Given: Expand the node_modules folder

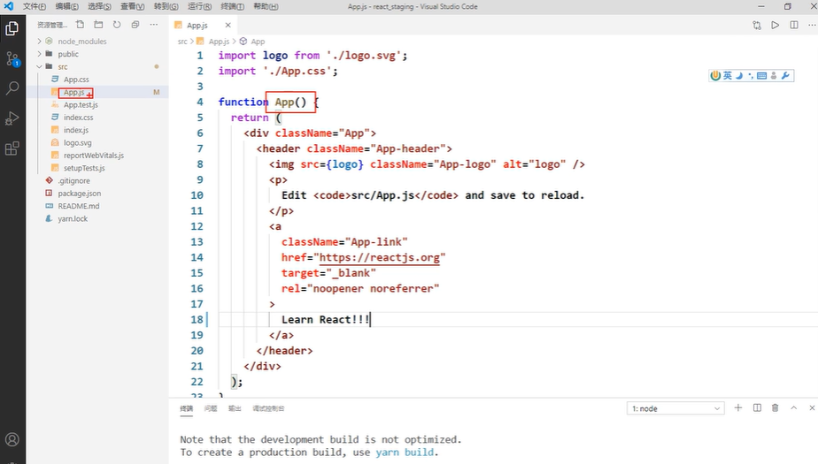Looking at the screenshot, I should click(40, 42).
